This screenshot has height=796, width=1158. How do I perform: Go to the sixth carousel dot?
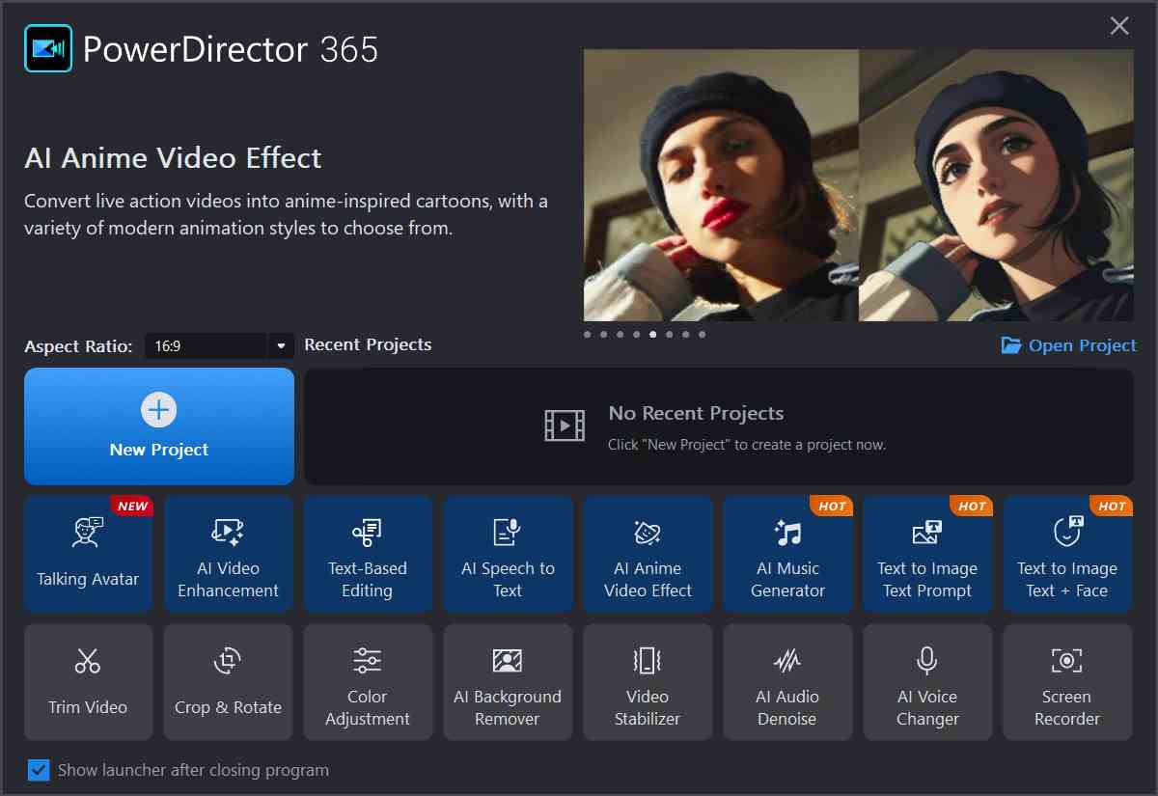tap(670, 335)
